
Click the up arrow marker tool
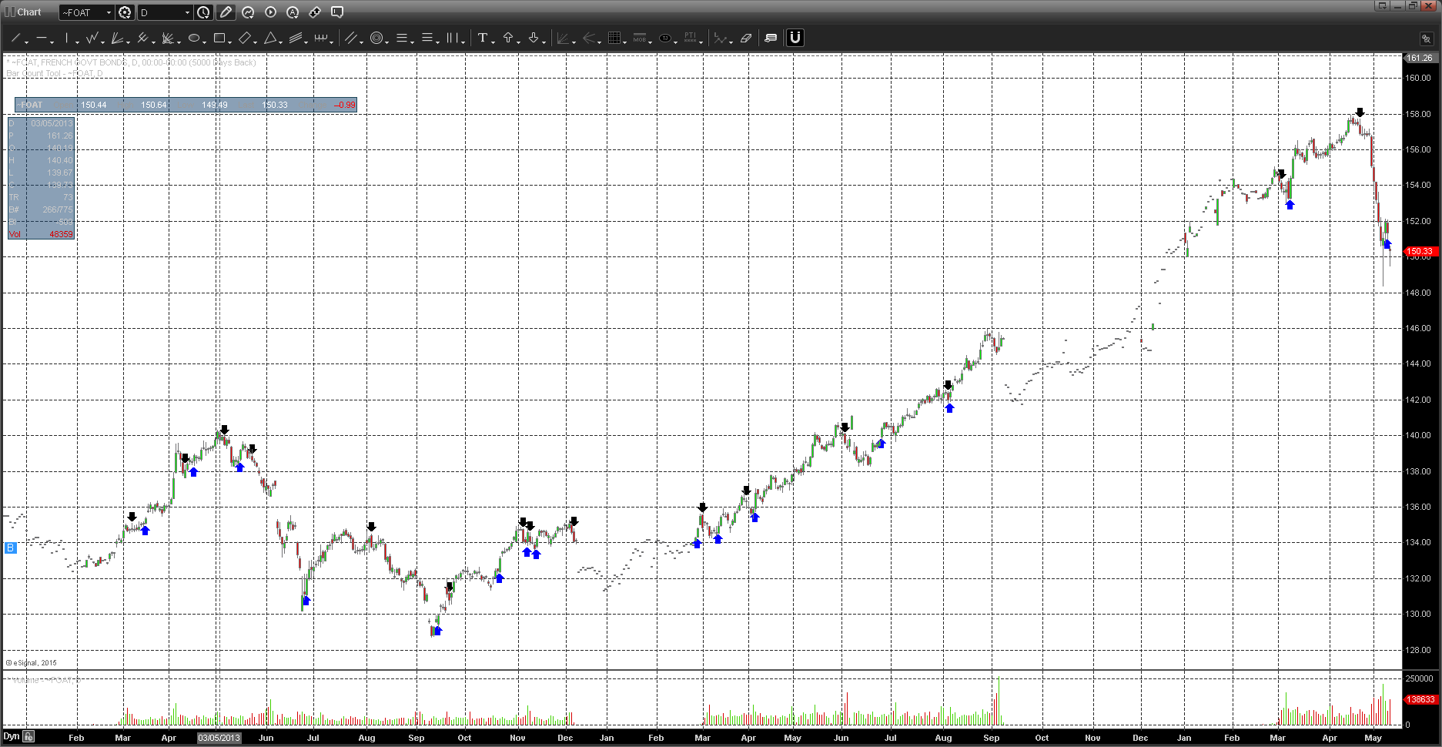(x=508, y=38)
